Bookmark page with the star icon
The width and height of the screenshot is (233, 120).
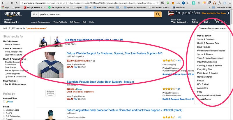pos(158,3)
